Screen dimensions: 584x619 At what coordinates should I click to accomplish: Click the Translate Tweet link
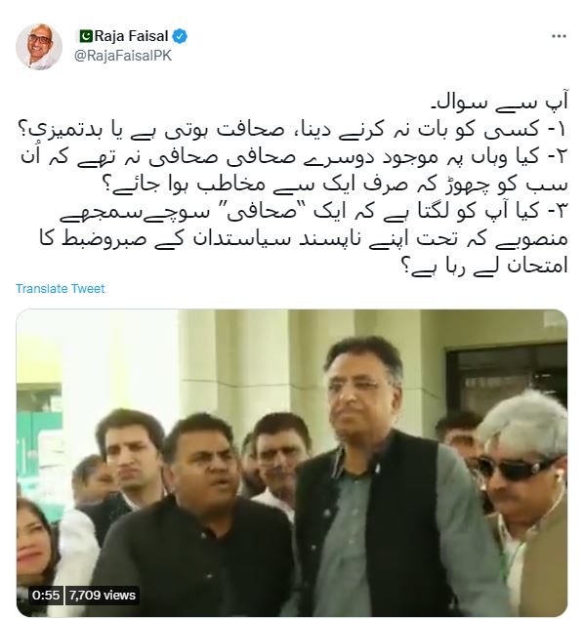pos(60,289)
